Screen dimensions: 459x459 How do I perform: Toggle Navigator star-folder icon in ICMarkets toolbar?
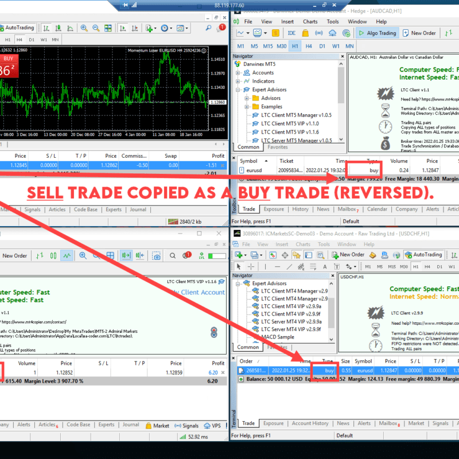click(x=297, y=255)
